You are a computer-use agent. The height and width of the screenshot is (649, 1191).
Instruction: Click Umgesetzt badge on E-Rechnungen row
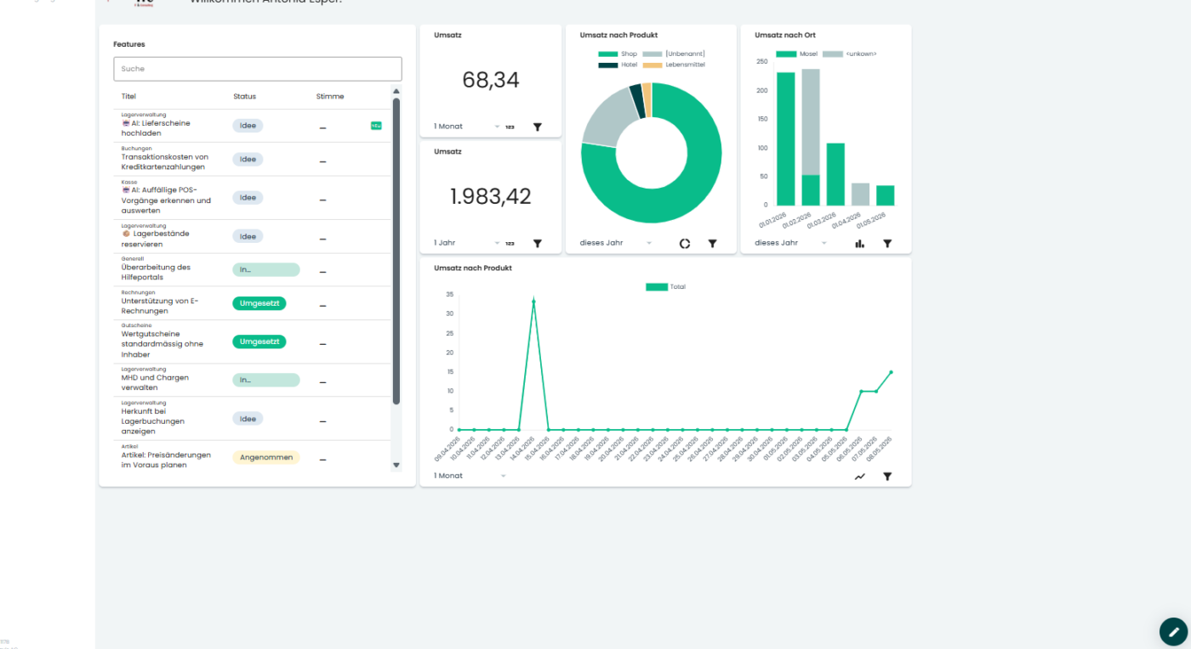pyautogui.click(x=259, y=303)
